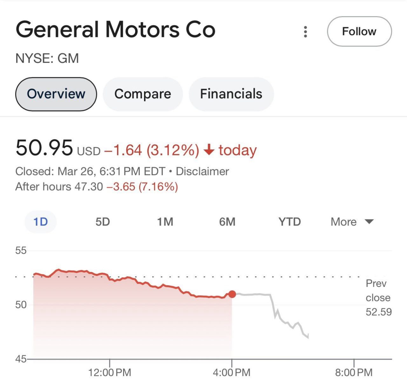Expand the More time ranges dropdown

pyautogui.click(x=344, y=222)
